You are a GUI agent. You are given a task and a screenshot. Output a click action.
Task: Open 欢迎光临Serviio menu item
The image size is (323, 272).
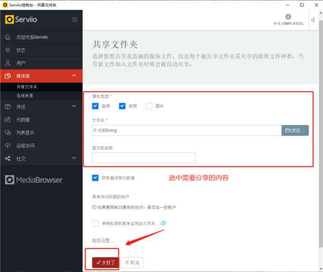coord(41,37)
